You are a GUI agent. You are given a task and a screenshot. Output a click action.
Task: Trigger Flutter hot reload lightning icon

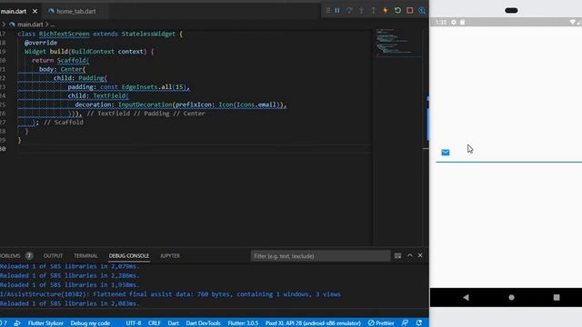click(x=386, y=11)
